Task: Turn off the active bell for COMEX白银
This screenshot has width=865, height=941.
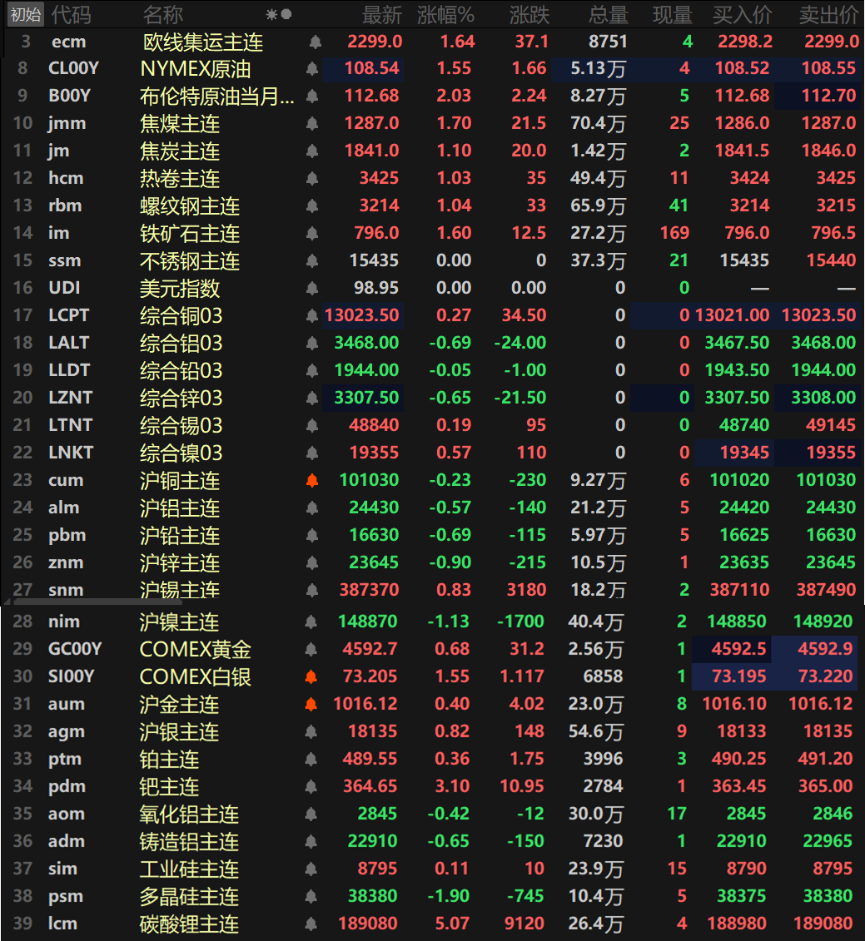Action: pos(312,677)
